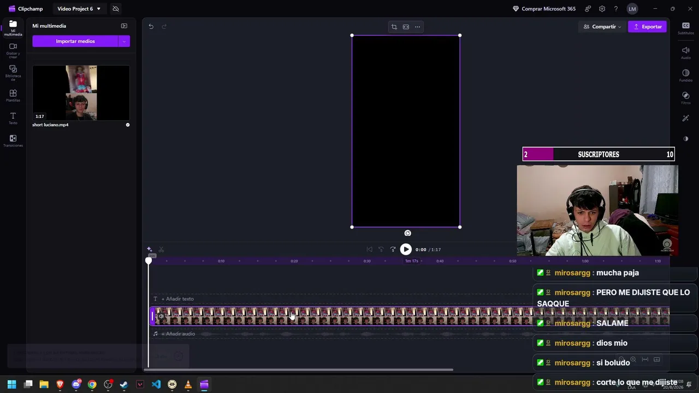Expand the Importar medios dropdown arrow
699x393 pixels.
point(124,41)
